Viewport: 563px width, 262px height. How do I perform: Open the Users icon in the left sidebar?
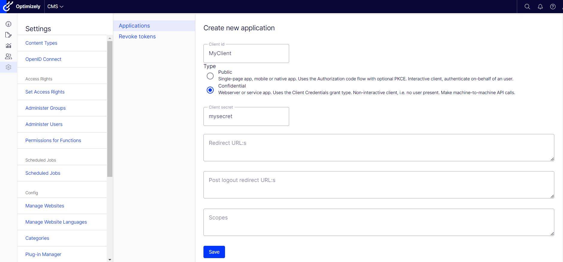[x=8, y=56]
